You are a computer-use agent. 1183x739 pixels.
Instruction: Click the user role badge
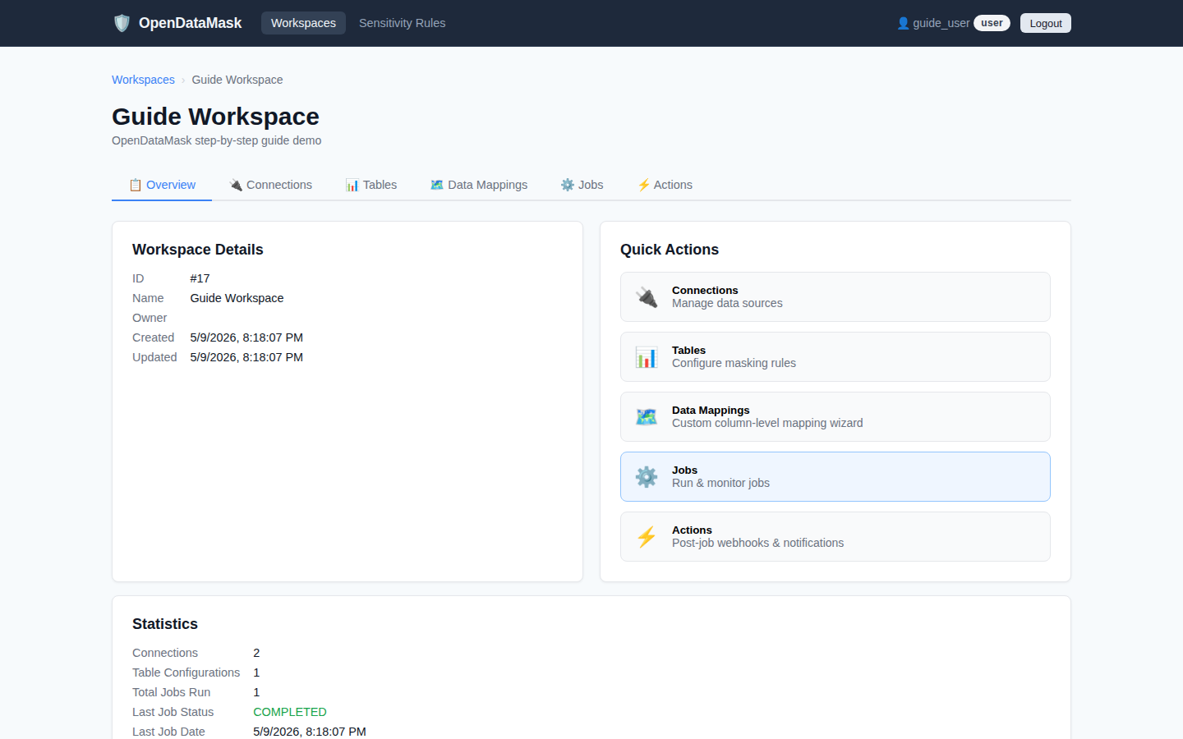click(x=992, y=23)
